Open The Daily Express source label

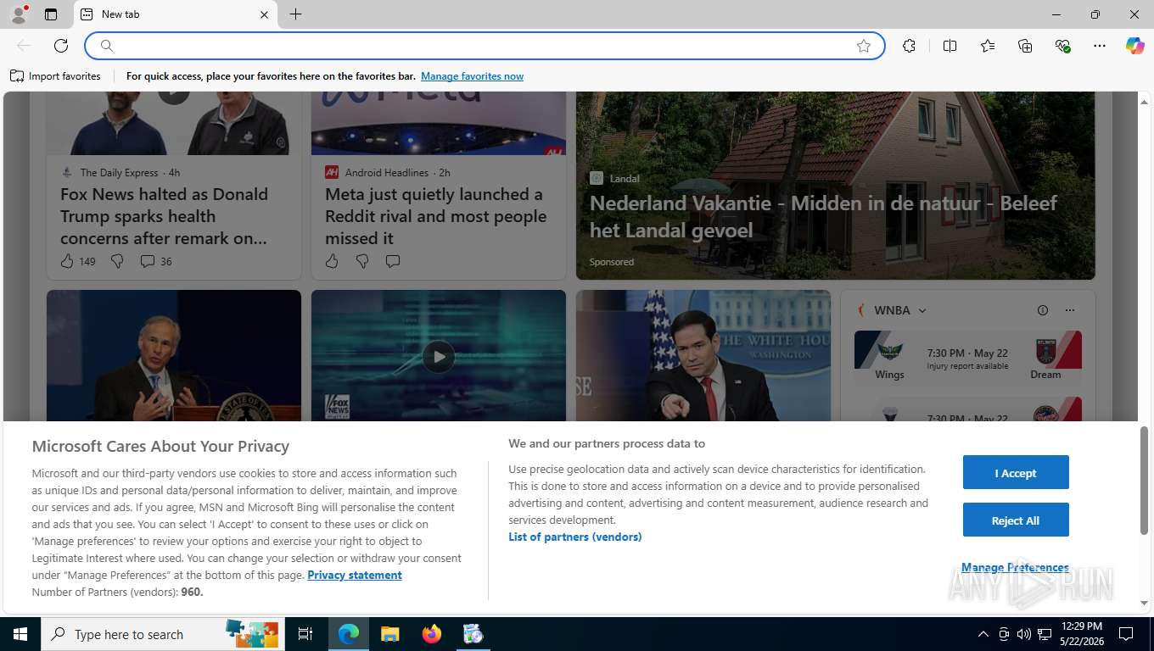point(119,172)
